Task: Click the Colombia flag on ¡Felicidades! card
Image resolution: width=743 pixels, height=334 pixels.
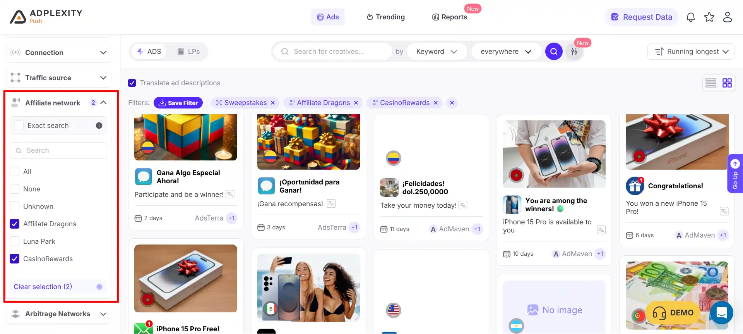Action: 394,158
